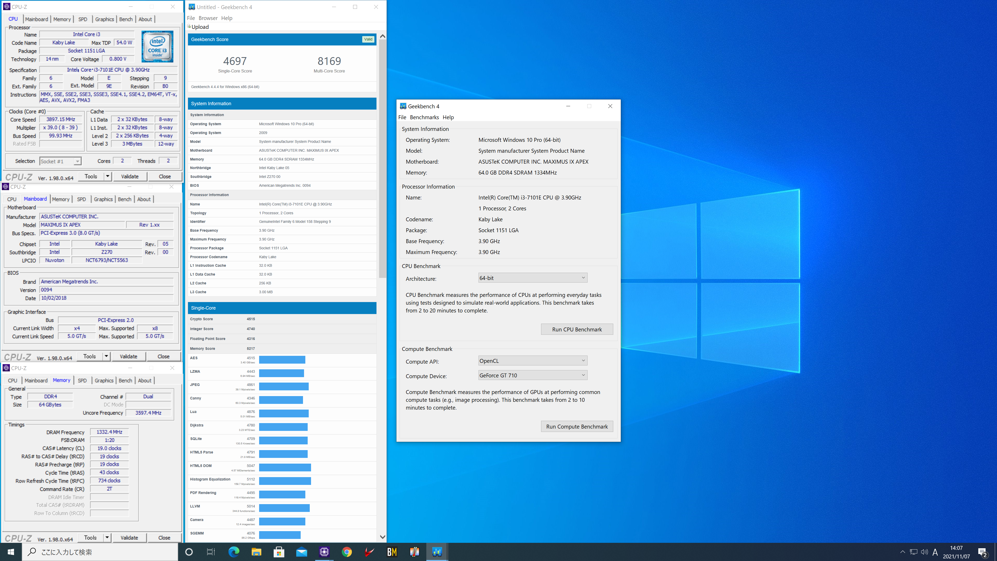997x561 pixels.
Task: Open Cortana from the taskbar
Action: [189, 552]
